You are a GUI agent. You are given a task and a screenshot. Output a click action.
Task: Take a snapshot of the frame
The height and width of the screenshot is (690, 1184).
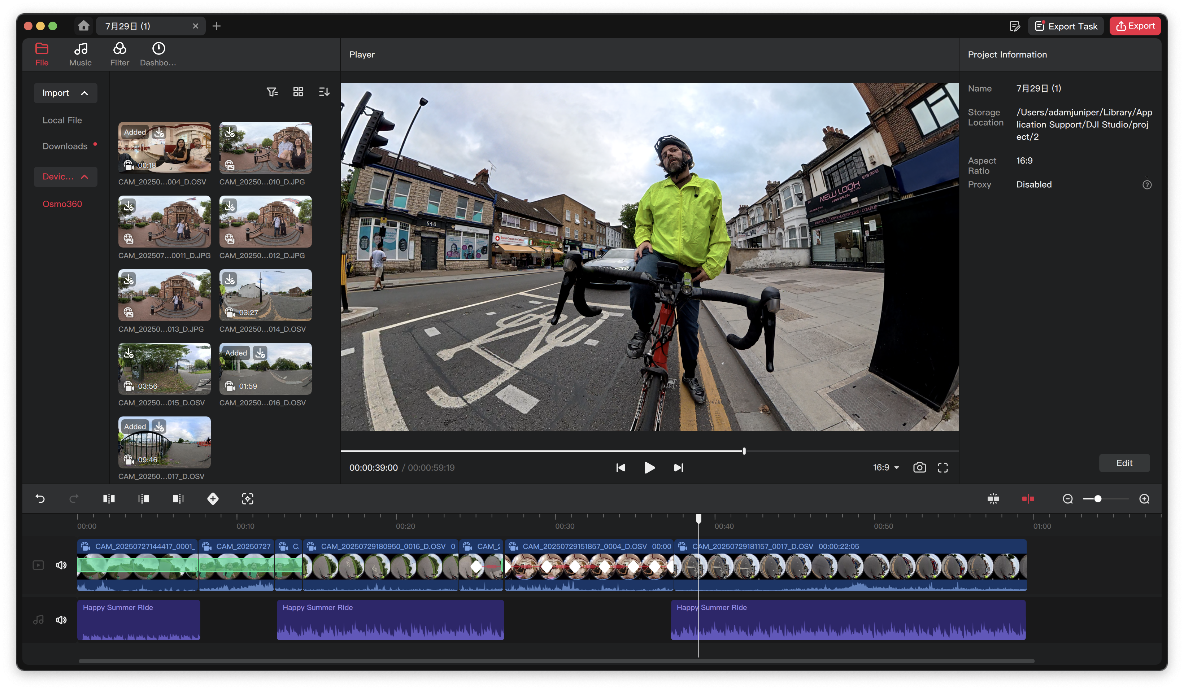coord(919,467)
